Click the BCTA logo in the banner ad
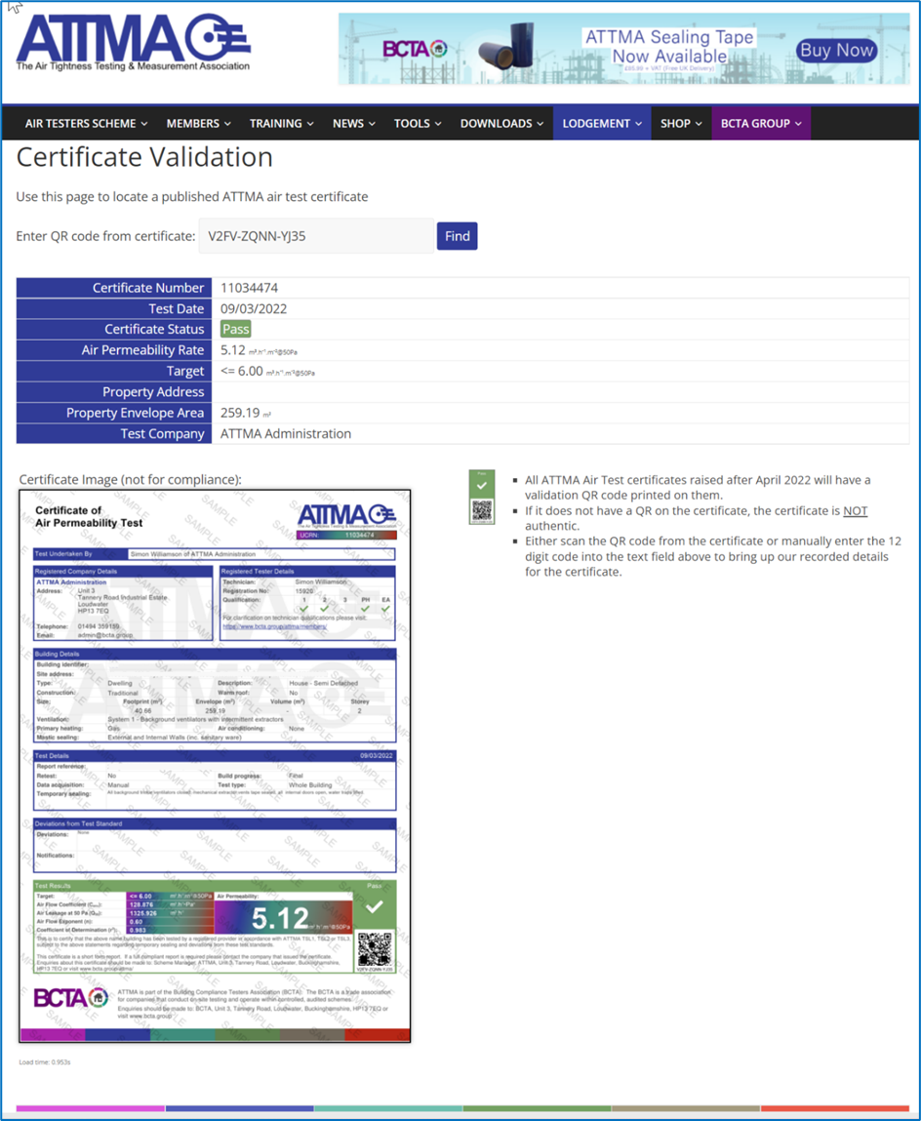The width and height of the screenshot is (921, 1121). coord(414,49)
